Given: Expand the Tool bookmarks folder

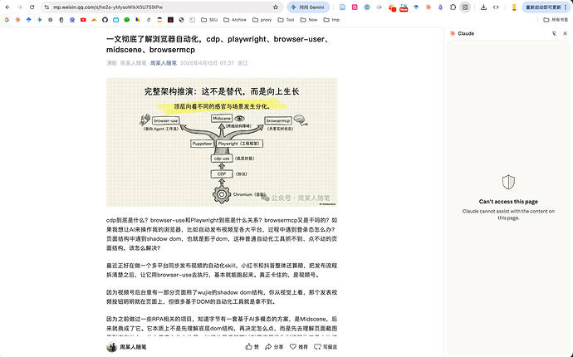Looking at the screenshot, I should (x=286, y=20).
